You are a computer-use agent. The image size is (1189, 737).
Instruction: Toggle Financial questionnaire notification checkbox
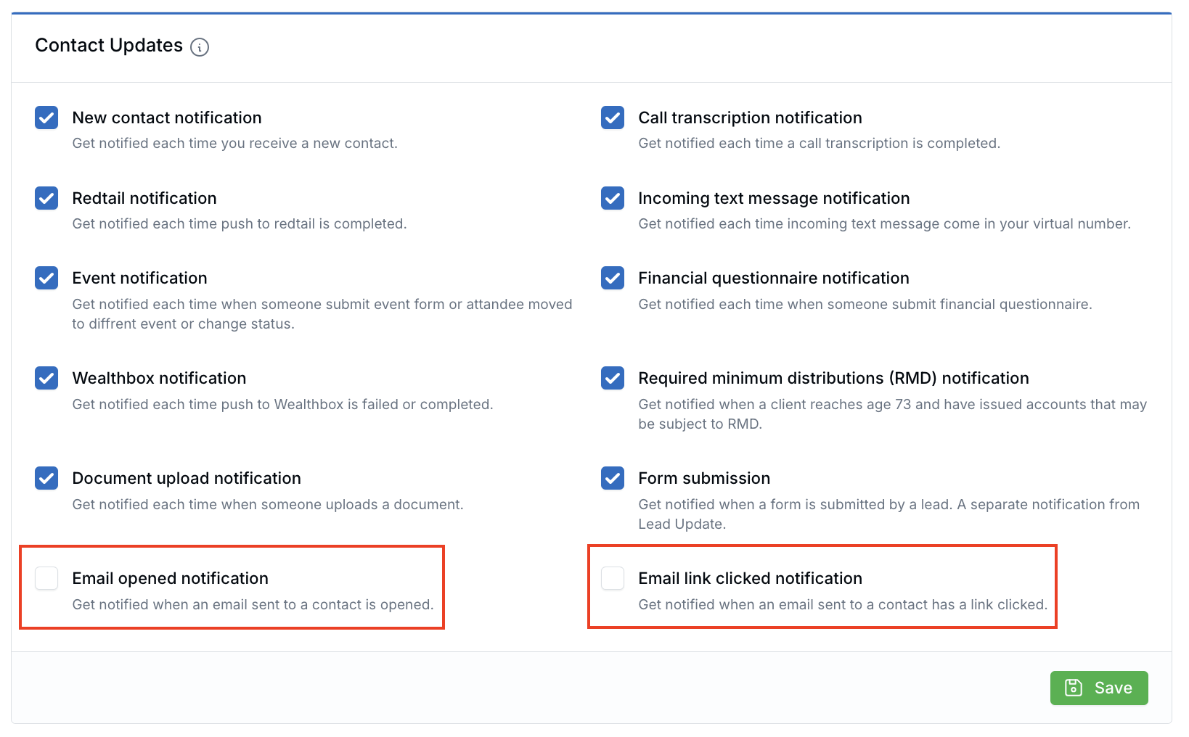613,278
